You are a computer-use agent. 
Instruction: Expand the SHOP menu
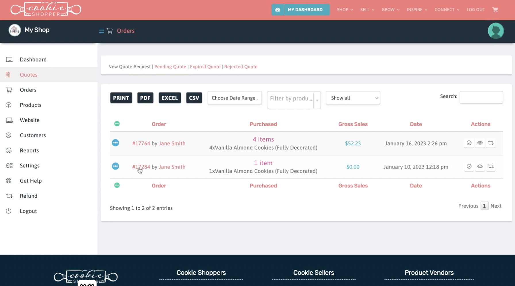(x=345, y=9)
